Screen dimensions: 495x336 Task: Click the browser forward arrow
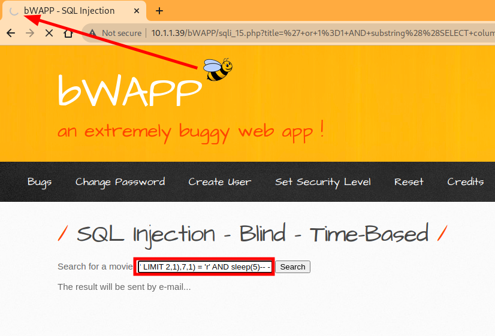(30, 33)
